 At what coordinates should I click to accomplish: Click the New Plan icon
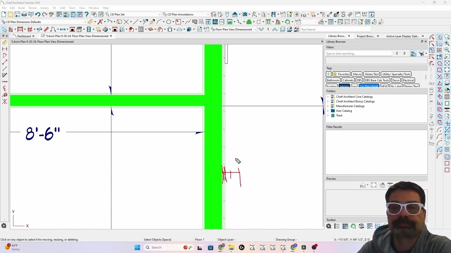(x=4, y=14)
